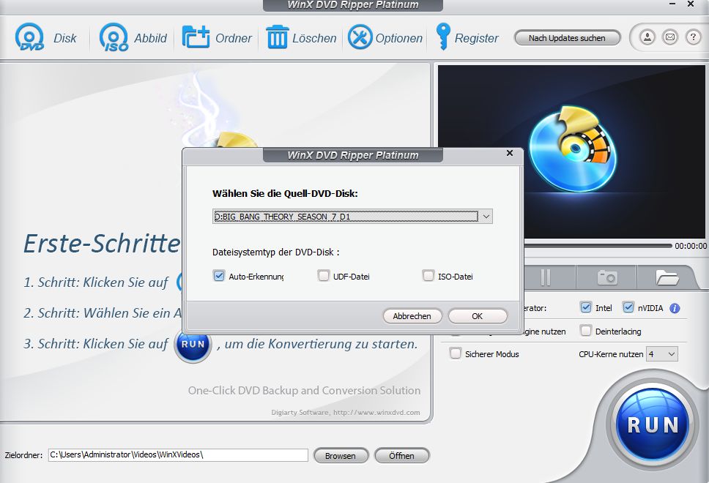Image resolution: width=709 pixels, height=483 pixels.
Task: Click the Register key icon
Action: point(443,36)
